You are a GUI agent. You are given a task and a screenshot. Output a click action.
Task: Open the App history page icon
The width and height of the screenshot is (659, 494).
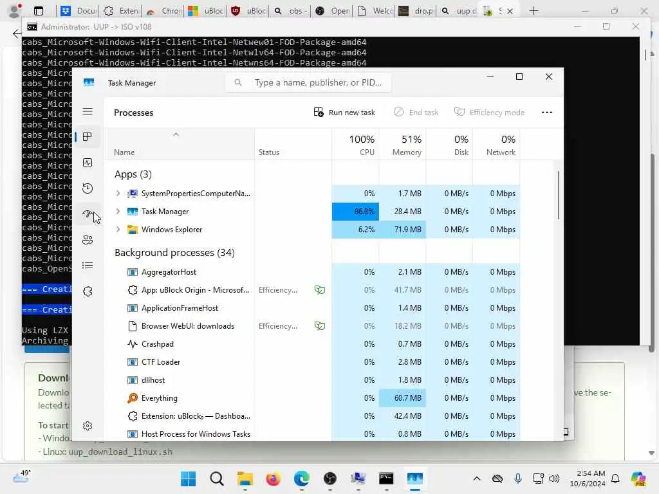click(88, 188)
